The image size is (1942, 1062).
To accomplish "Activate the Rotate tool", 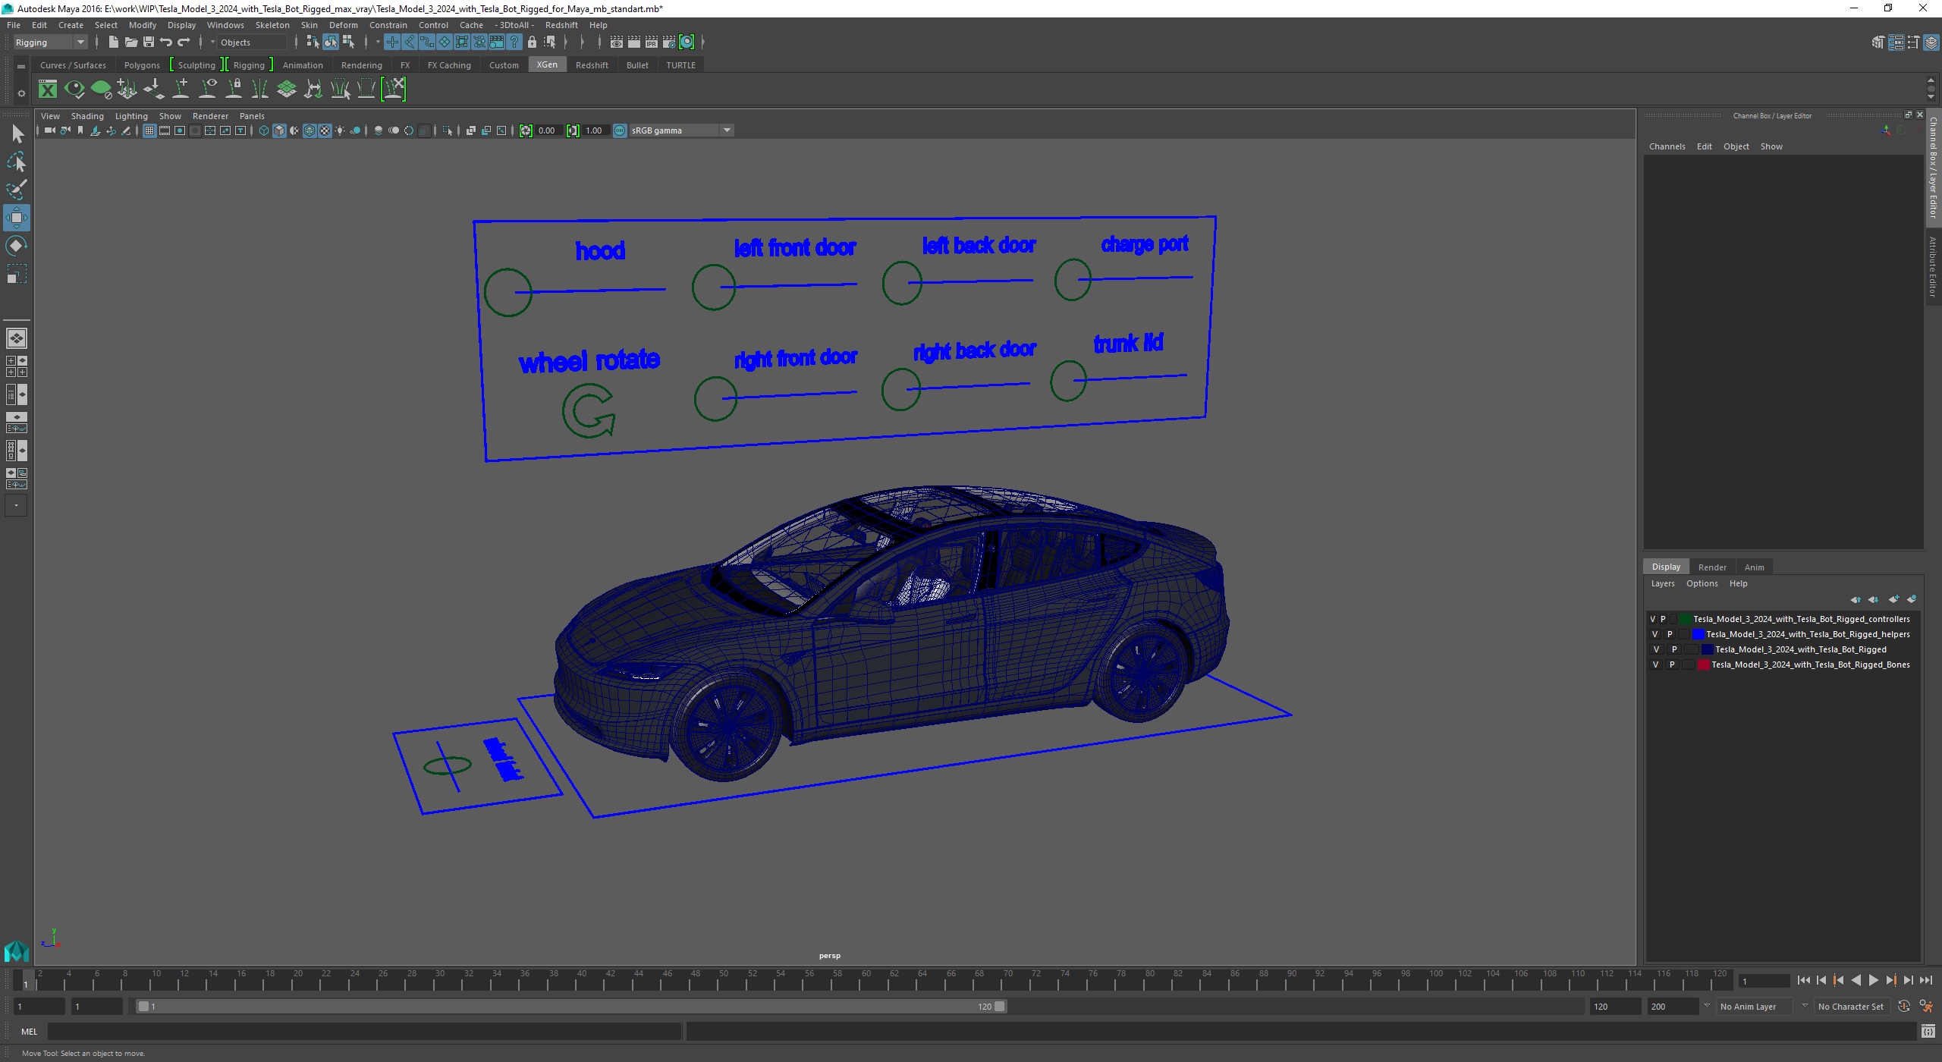I will click(x=16, y=246).
